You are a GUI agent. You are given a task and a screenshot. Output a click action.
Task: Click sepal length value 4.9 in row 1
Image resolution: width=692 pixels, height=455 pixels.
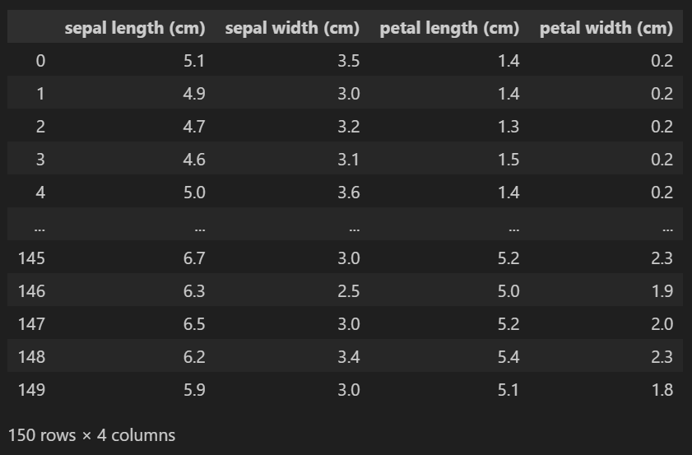click(x=194, y=94)
